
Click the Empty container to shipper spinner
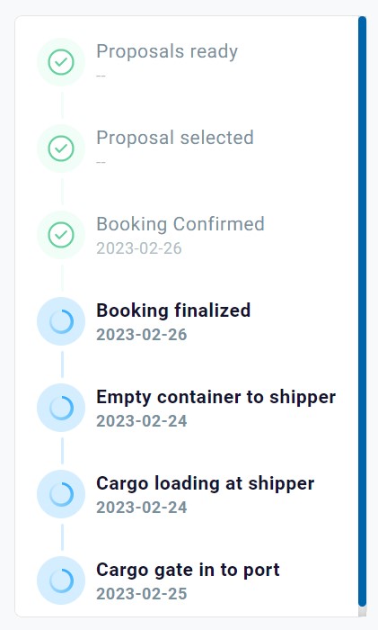click(61, 408)
